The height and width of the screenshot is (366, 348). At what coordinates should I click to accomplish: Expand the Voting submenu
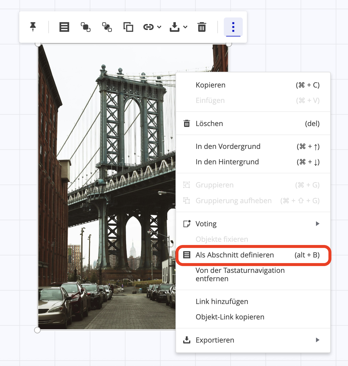(317, 224)
